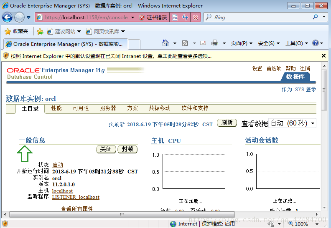The width and height of the screenshot is (331, 228).
Task: Click the horizontal scrollbar left arrow
Action: [x=5, y=214]
